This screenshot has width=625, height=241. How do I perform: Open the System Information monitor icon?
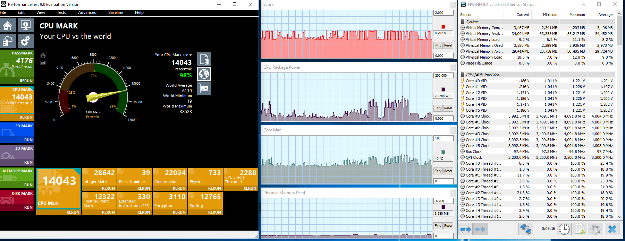click(x=26, y=25)
